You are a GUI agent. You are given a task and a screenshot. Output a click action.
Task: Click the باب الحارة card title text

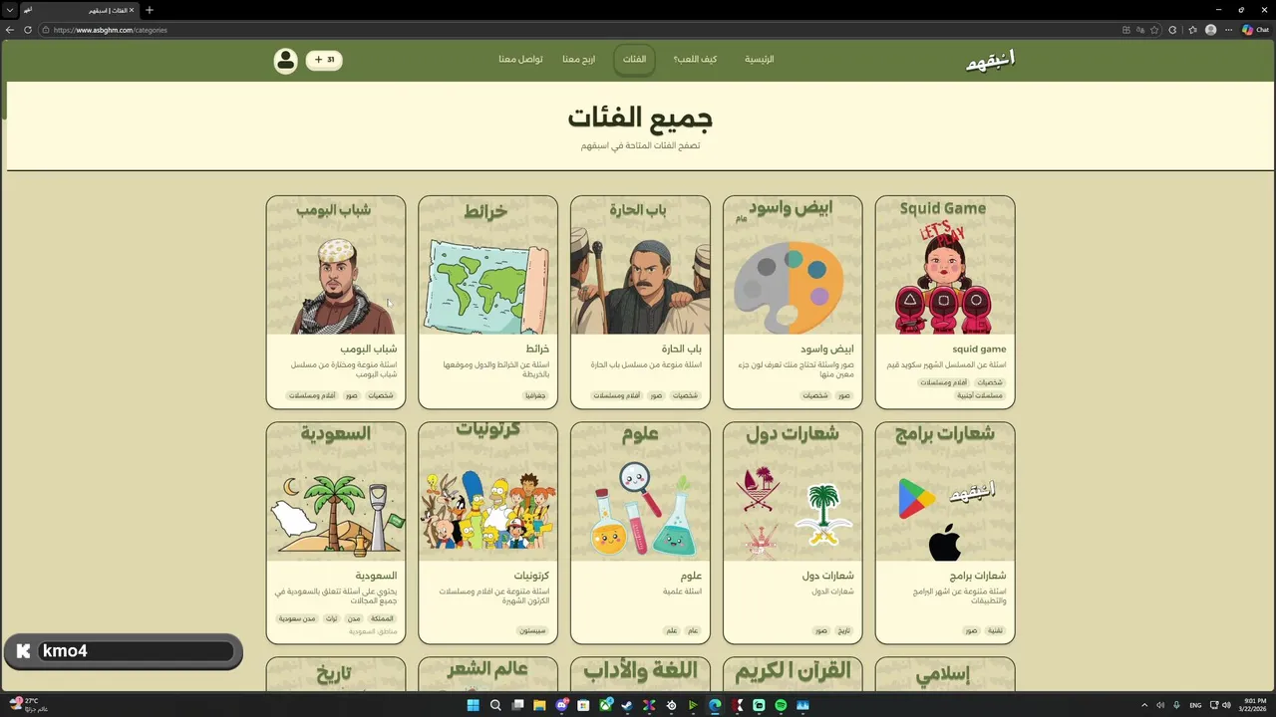click(682, 350)
